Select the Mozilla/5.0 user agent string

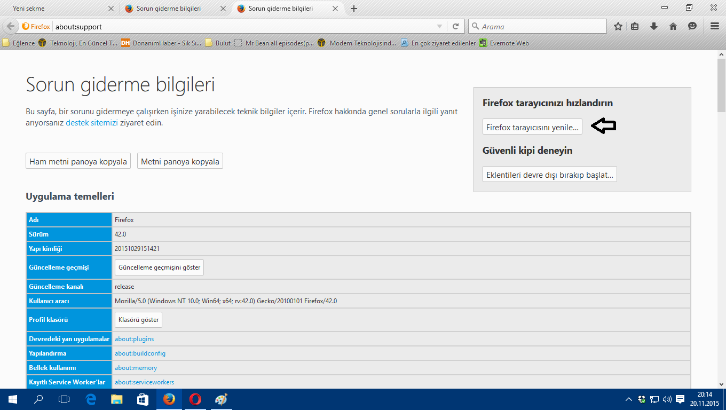pos(226,301)
